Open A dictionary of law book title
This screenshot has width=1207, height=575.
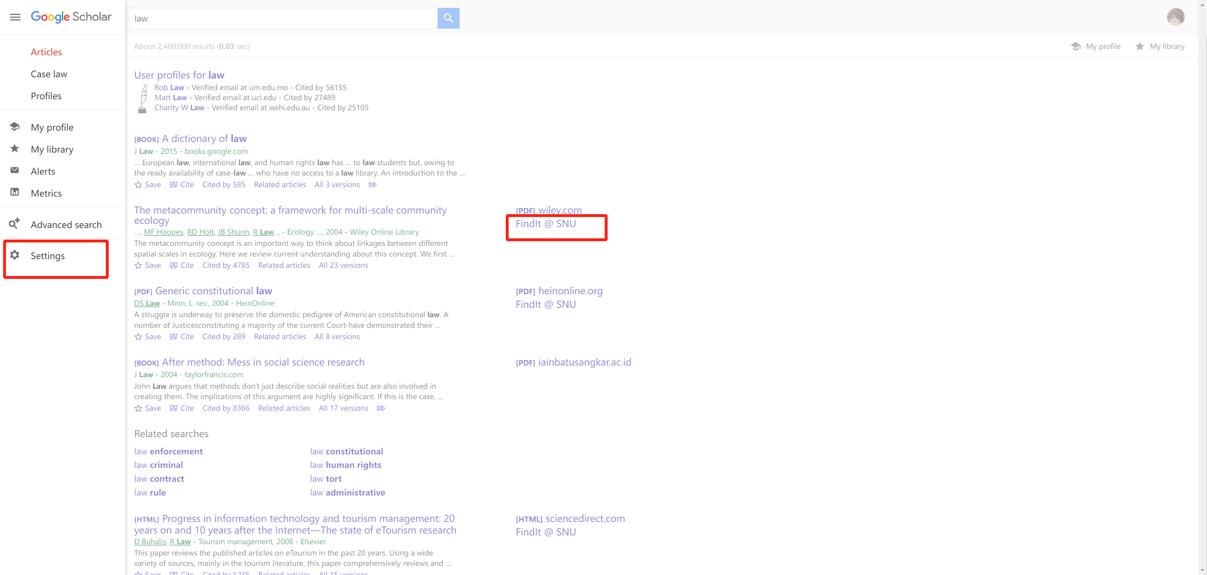[204, 138]
